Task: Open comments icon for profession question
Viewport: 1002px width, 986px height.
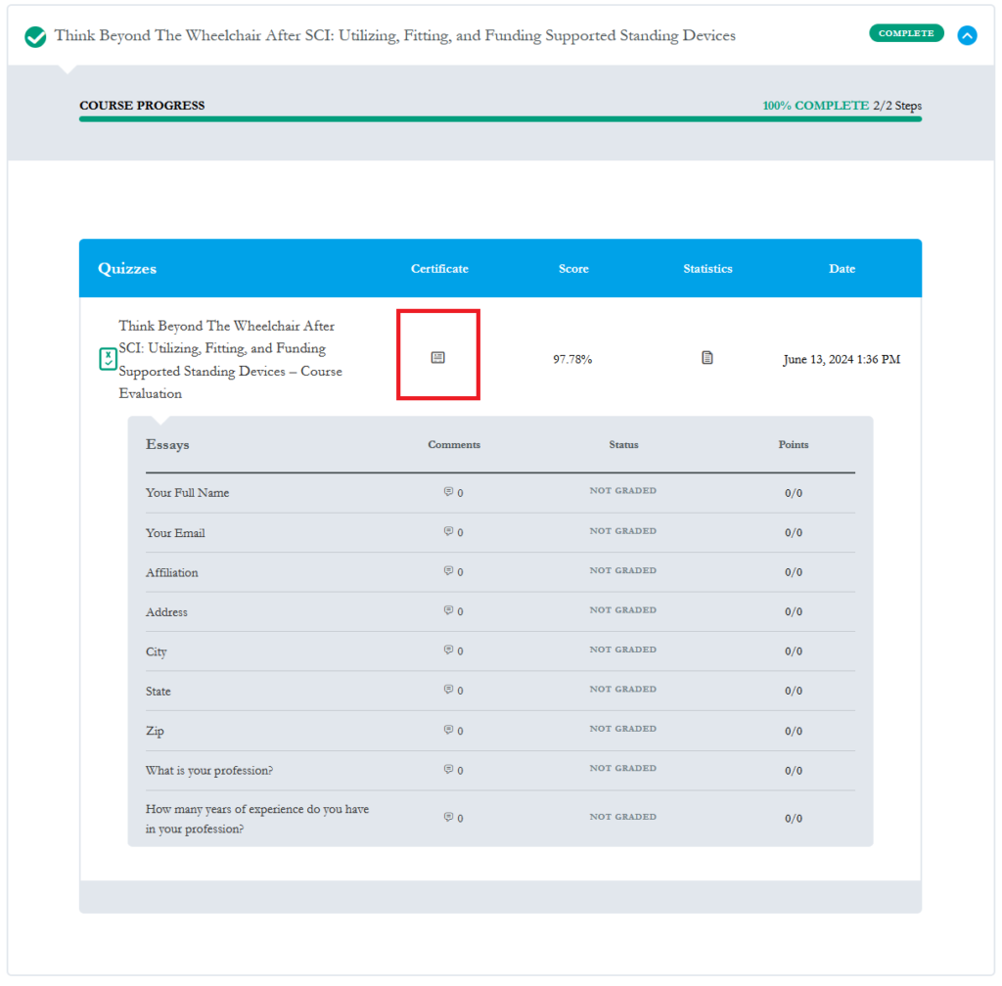Action: [448, 770]
